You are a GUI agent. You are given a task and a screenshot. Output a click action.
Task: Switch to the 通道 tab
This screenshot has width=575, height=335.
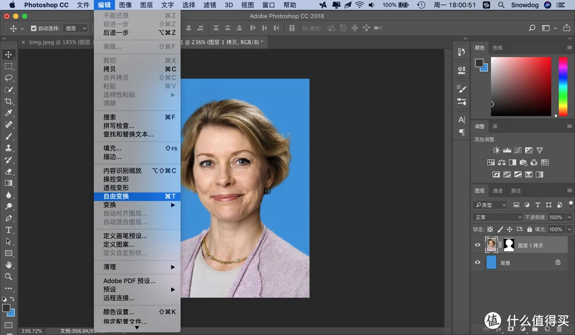click(x=498, y=191)
